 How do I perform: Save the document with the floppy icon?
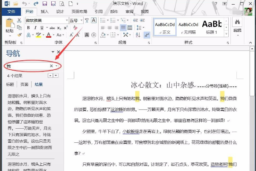(44, 3)
